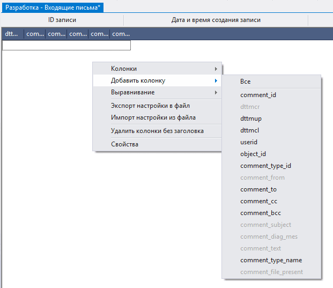Image resolution: width=333 pixels, height=288 pixels.
Task: Select the comment_bcc entry
Action: [x=260, y=213]
